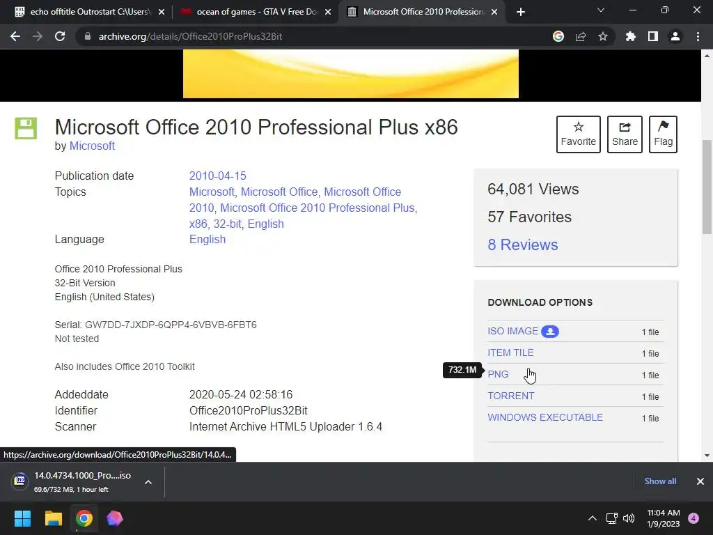Open new tab with plus button
Viewport: 713px width, 535px height.
[521, 12]
